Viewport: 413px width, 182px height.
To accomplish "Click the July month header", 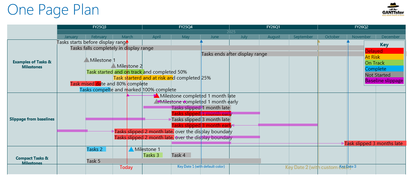I will pos(244,37).
